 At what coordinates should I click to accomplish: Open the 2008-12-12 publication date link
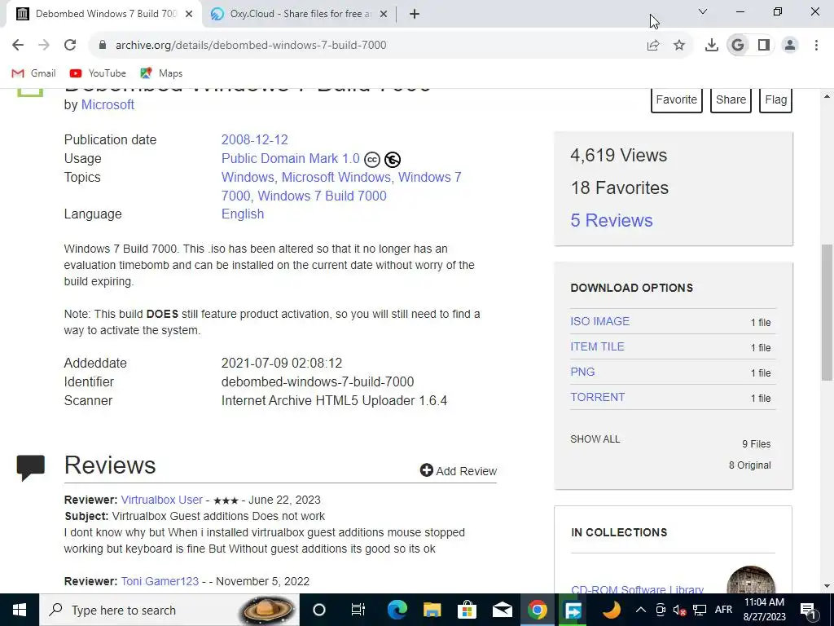(x=255, y=140)
